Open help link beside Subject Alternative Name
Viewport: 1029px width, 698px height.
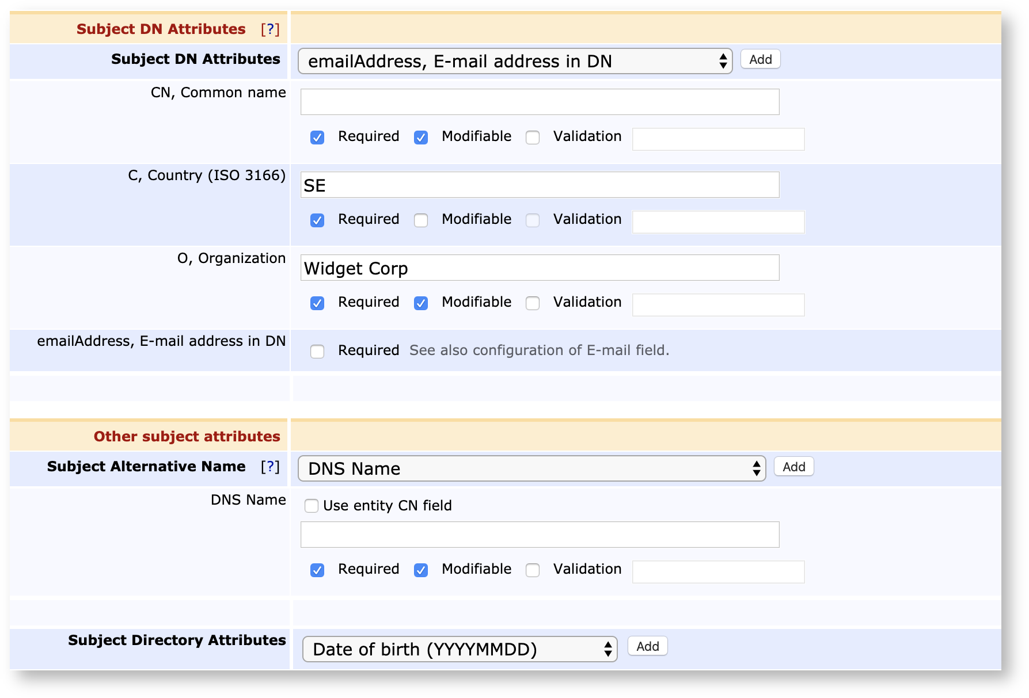[x=269, y=467]
